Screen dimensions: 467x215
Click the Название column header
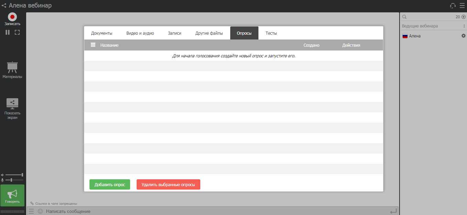pyautogui.click(x=109, y=45)
